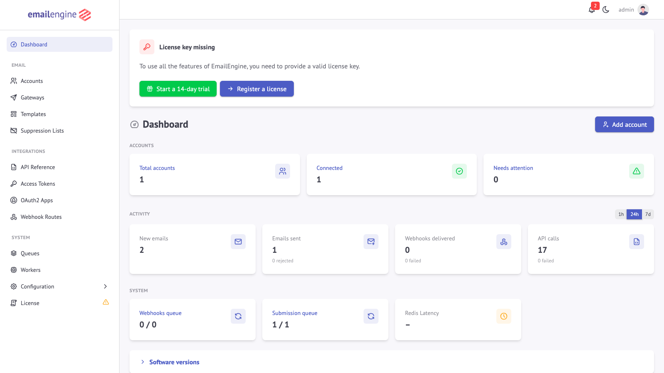Toggle dark mode moon icon
Viewport: 664px width, 373px height.
(606, 10)
